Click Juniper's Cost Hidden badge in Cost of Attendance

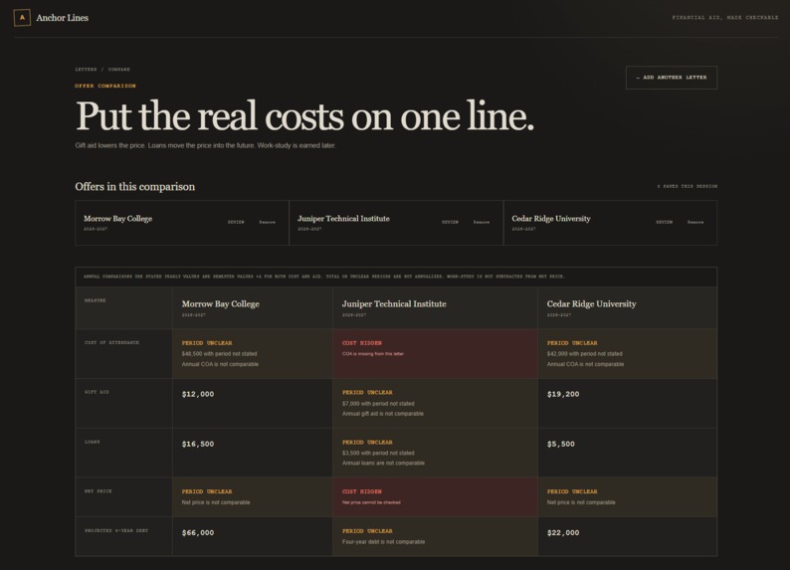(x=362, y=343)
